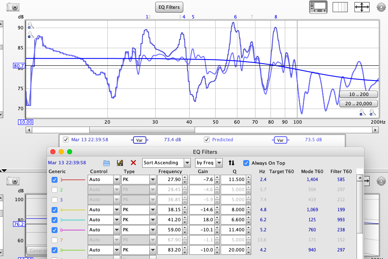Zoom out on the vertical dB axis
This screenshot has width=388, height=259.
(x=30, y=36)
